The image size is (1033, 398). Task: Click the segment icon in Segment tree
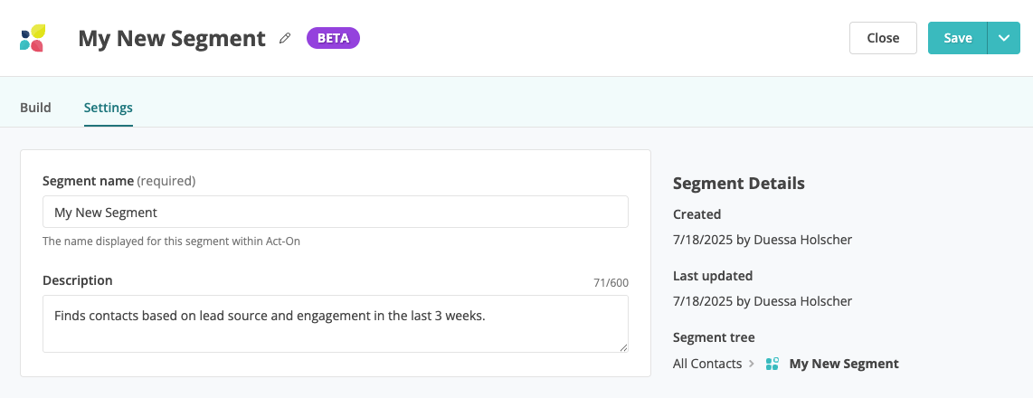coord(772,364)
